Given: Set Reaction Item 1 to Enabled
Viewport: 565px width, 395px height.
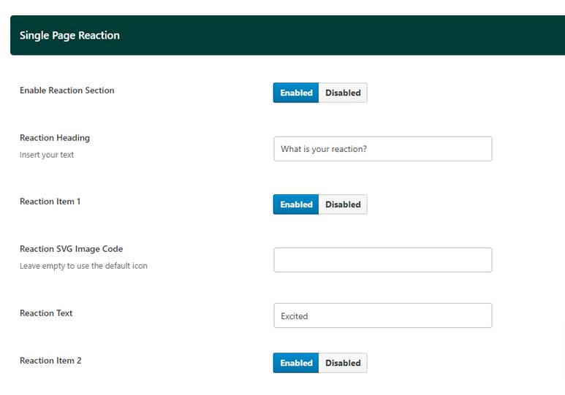Looking at the screenshot, I should point(296,204).
